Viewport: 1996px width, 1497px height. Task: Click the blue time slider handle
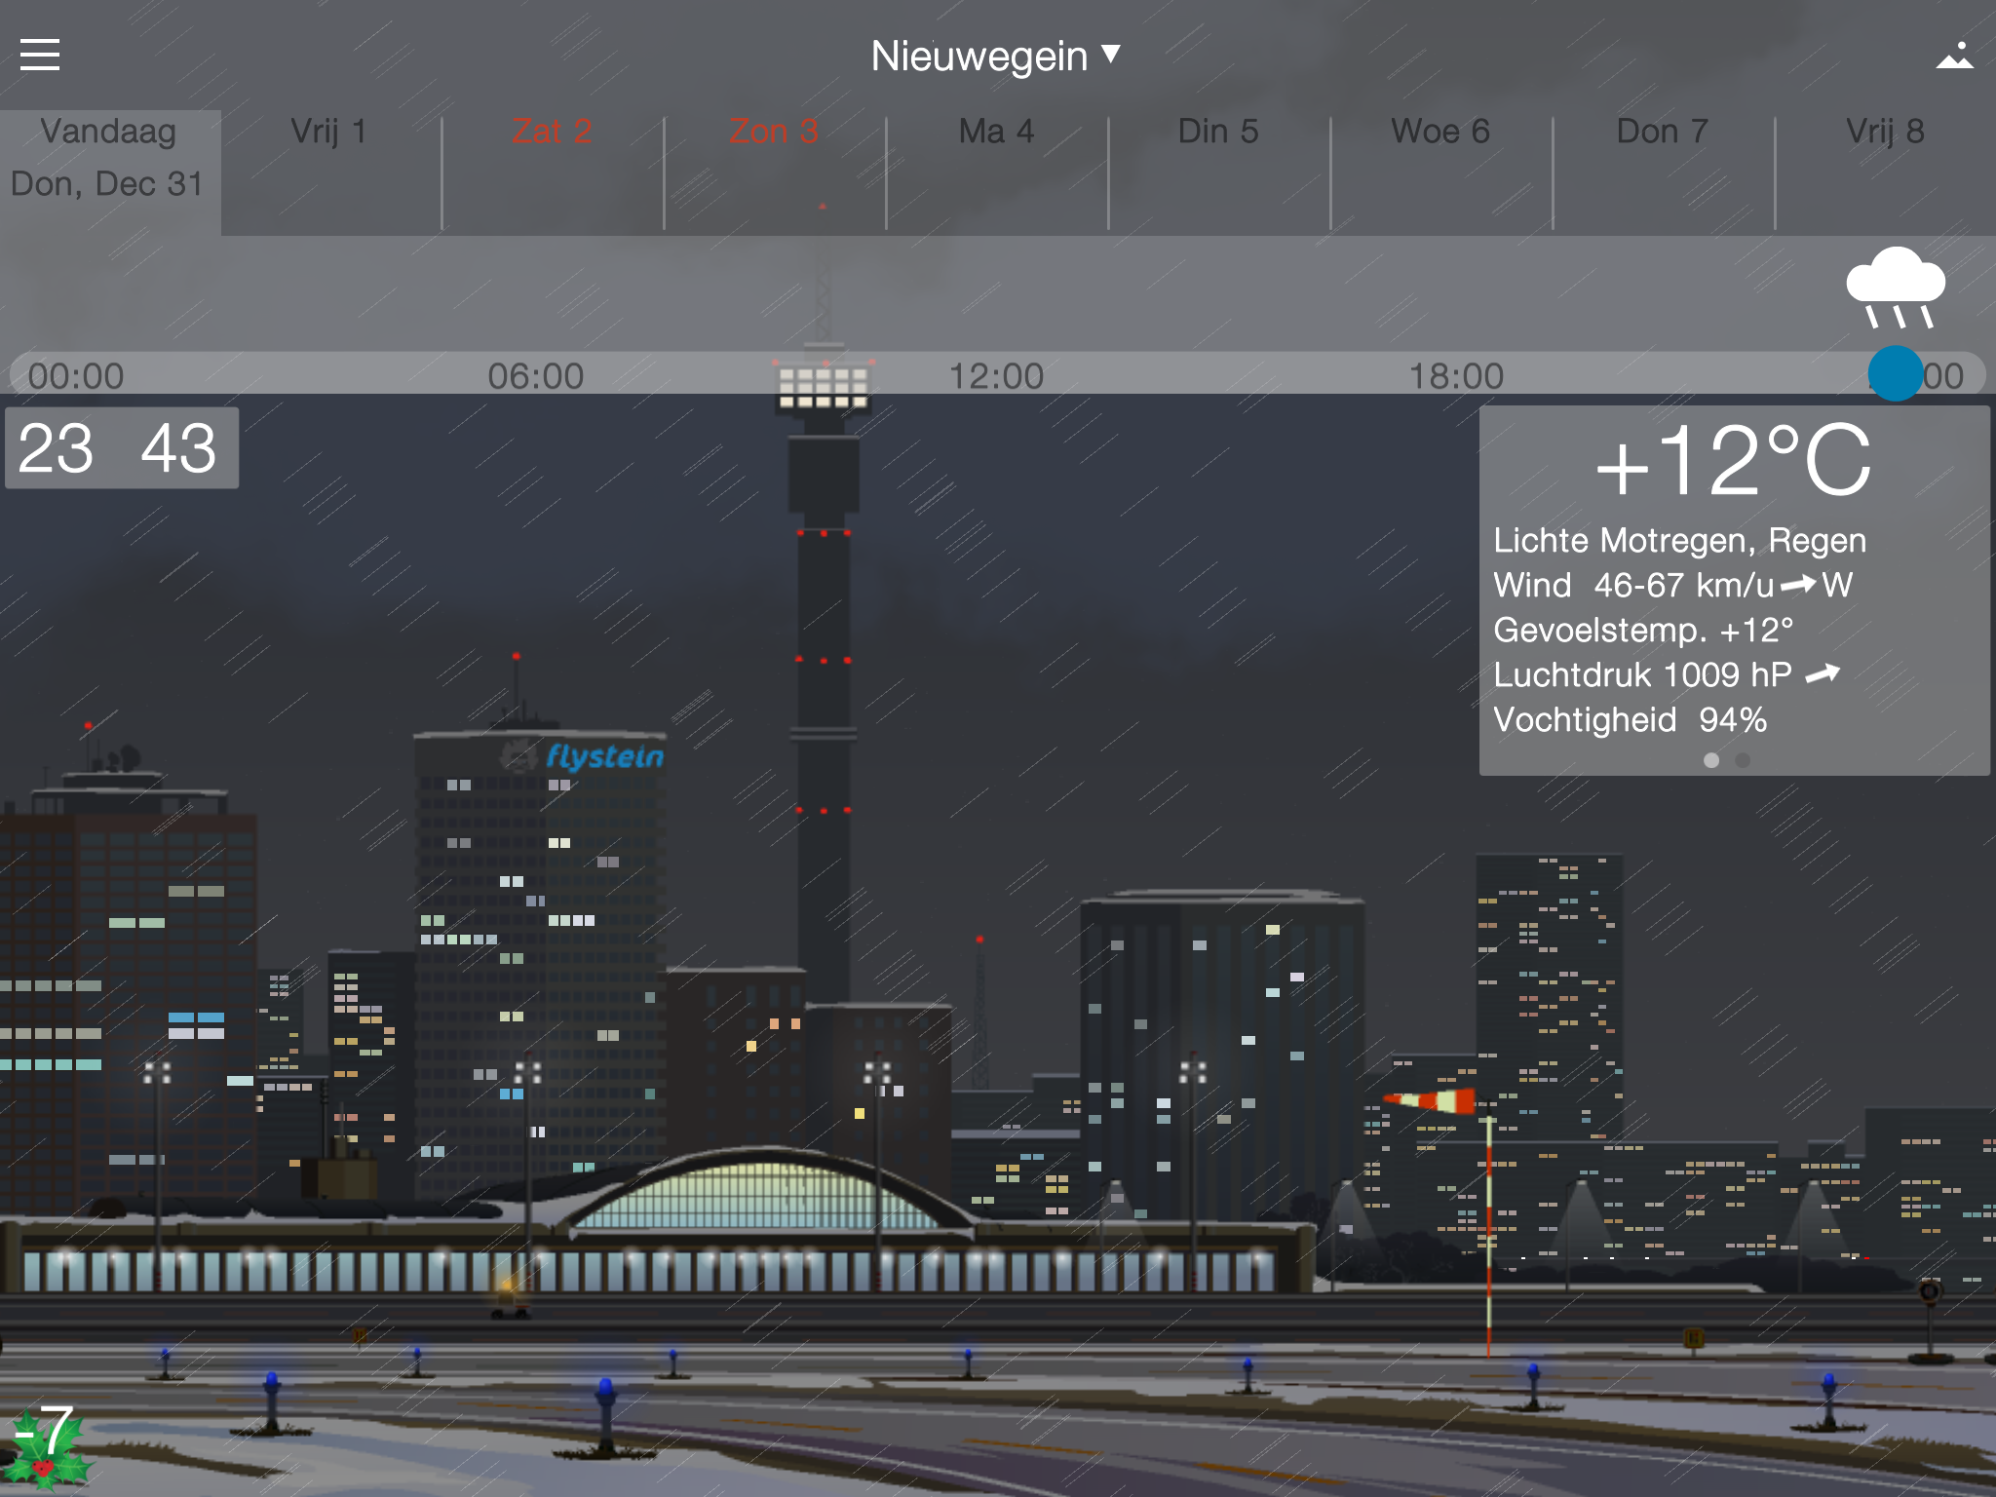(1895, 373)
